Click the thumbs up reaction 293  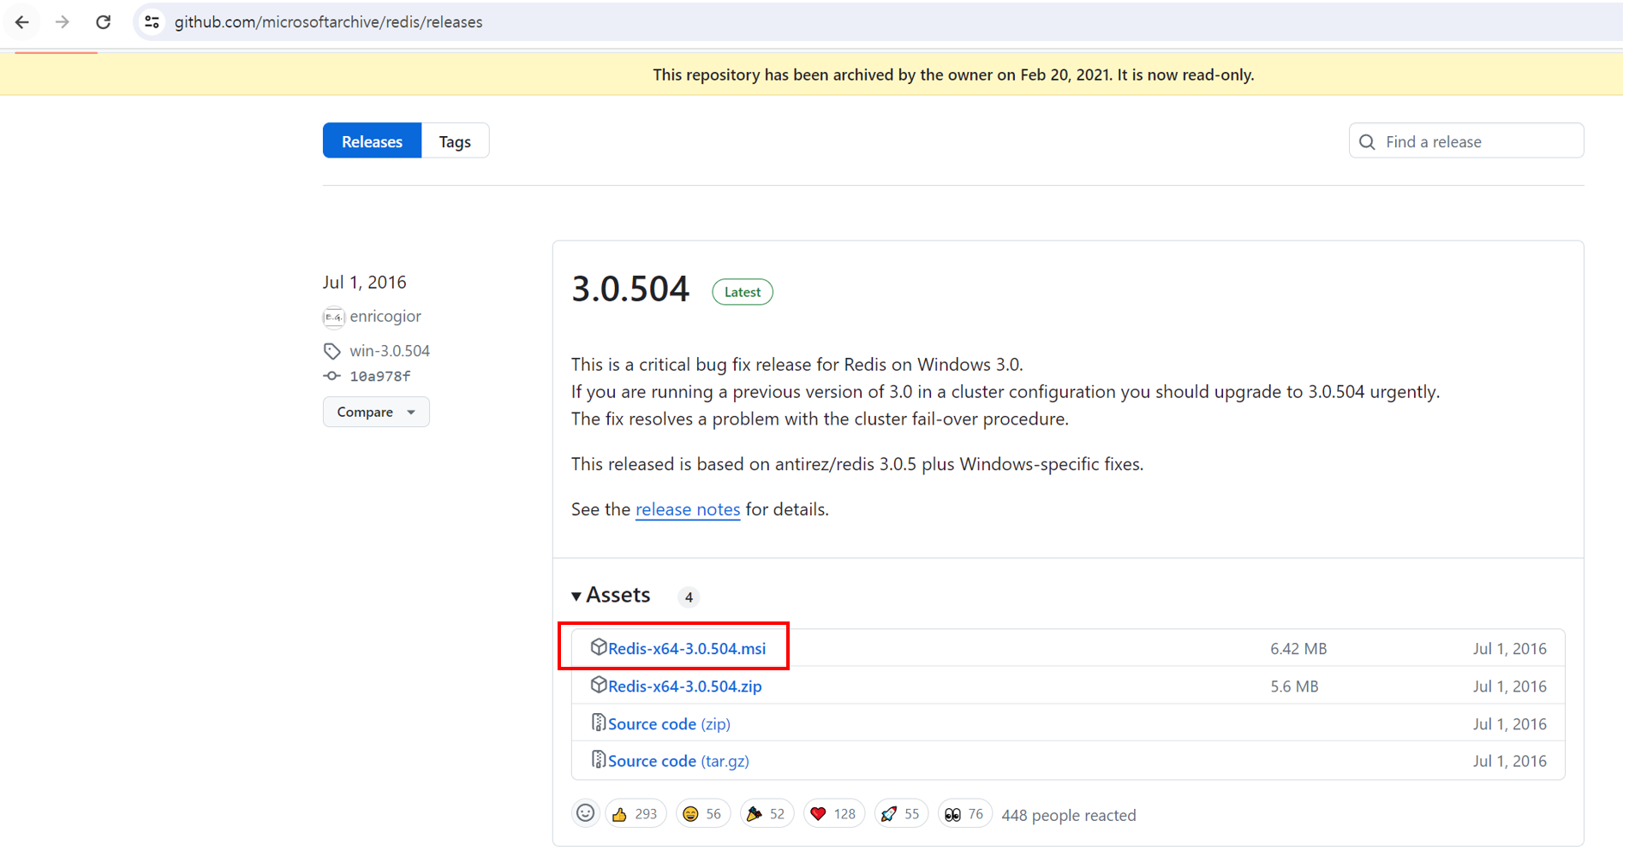coord(636,814)
